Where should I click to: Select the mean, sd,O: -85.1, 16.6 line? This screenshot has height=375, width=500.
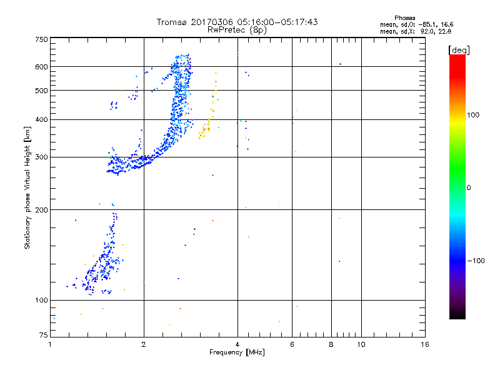point(416,24)
